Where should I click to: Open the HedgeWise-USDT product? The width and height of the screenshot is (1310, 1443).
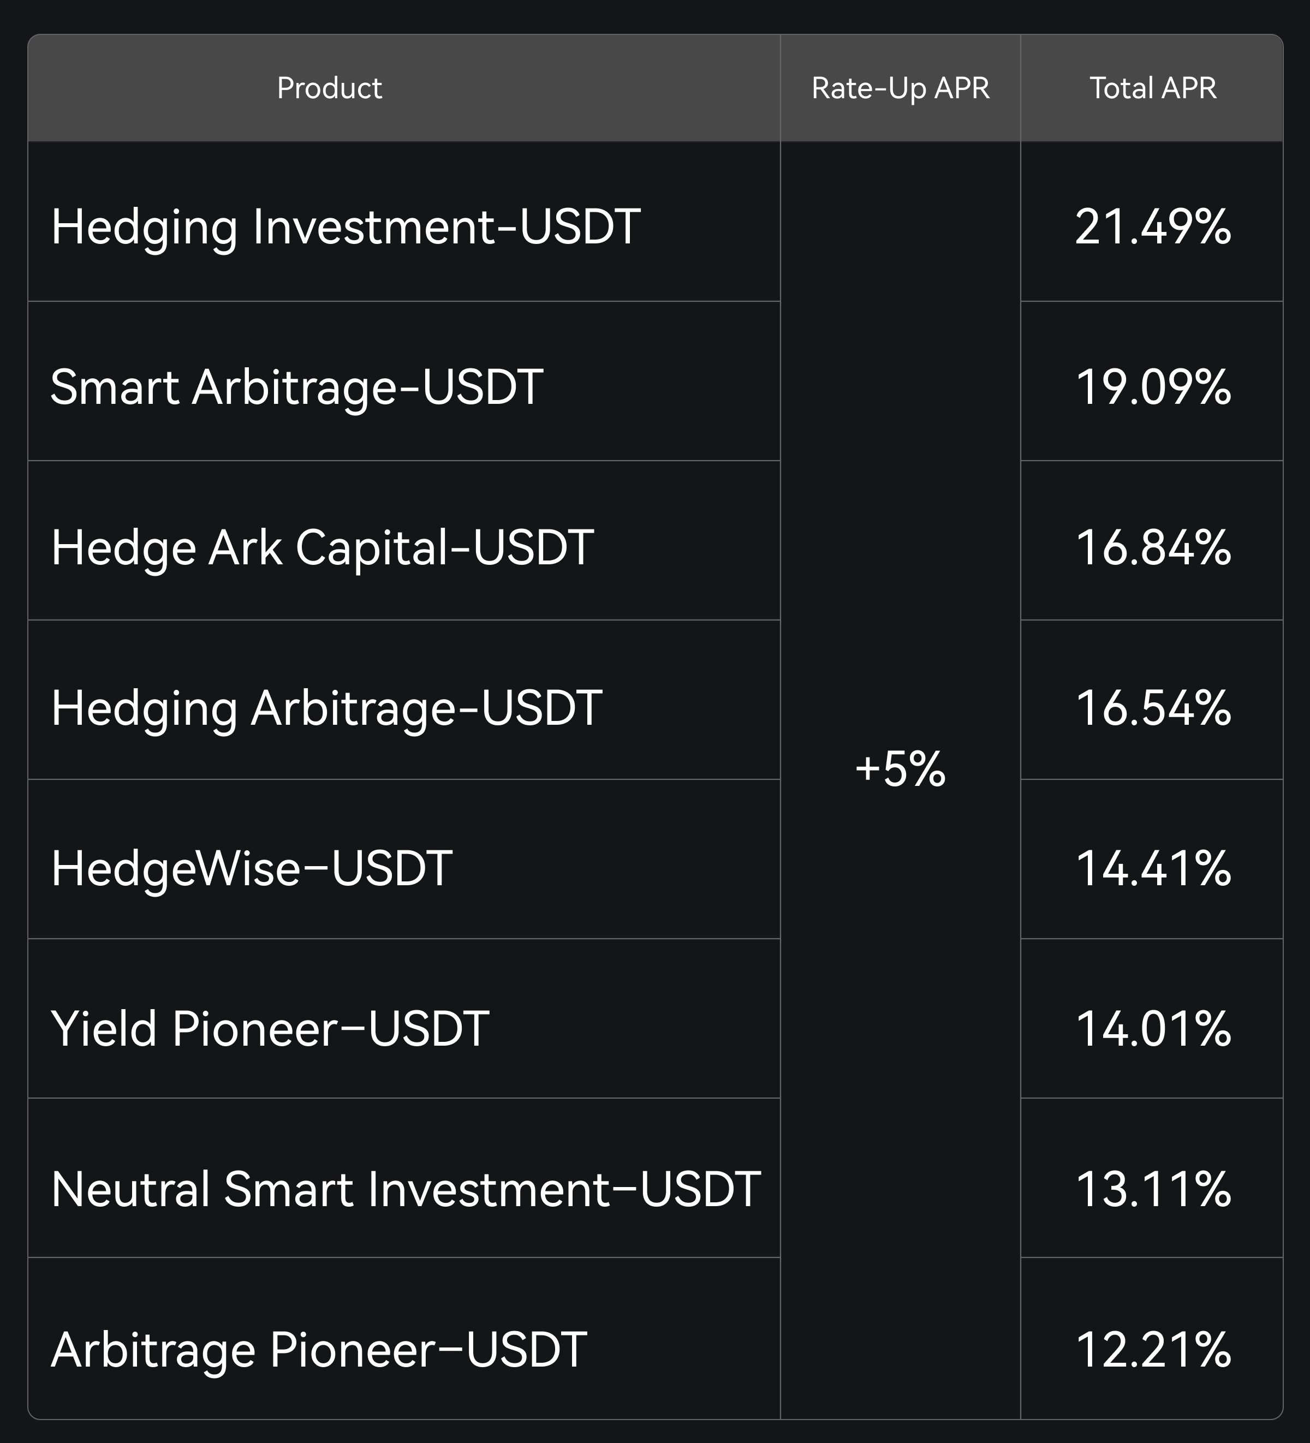(251, 868)
